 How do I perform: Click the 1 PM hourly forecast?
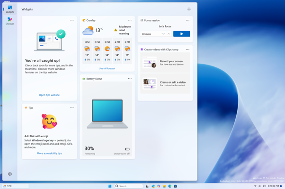pos(87,51)
